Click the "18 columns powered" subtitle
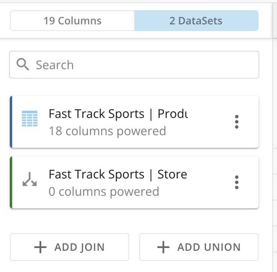Viewport: 277px width, 272px height. 107,131
